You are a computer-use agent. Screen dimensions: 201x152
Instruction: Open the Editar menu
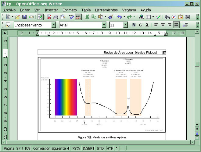(x=25, y=10)
